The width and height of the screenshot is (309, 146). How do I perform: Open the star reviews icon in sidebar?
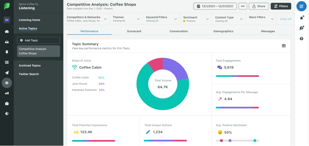(x=7, y=113)
